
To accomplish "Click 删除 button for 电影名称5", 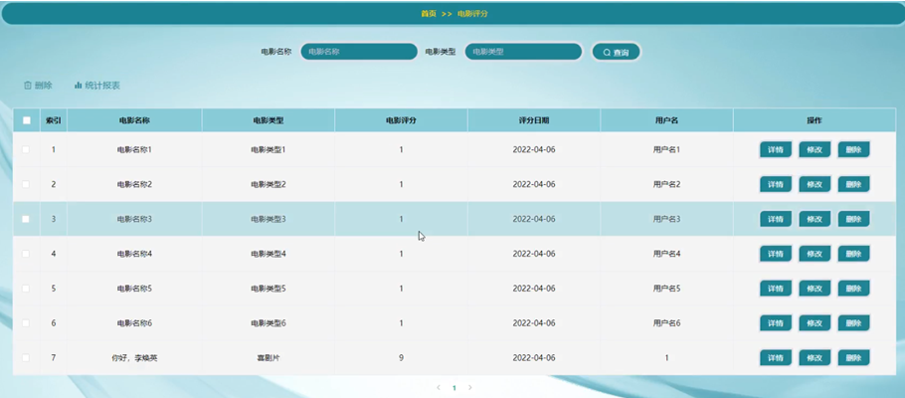I will (x=853, y=289).
